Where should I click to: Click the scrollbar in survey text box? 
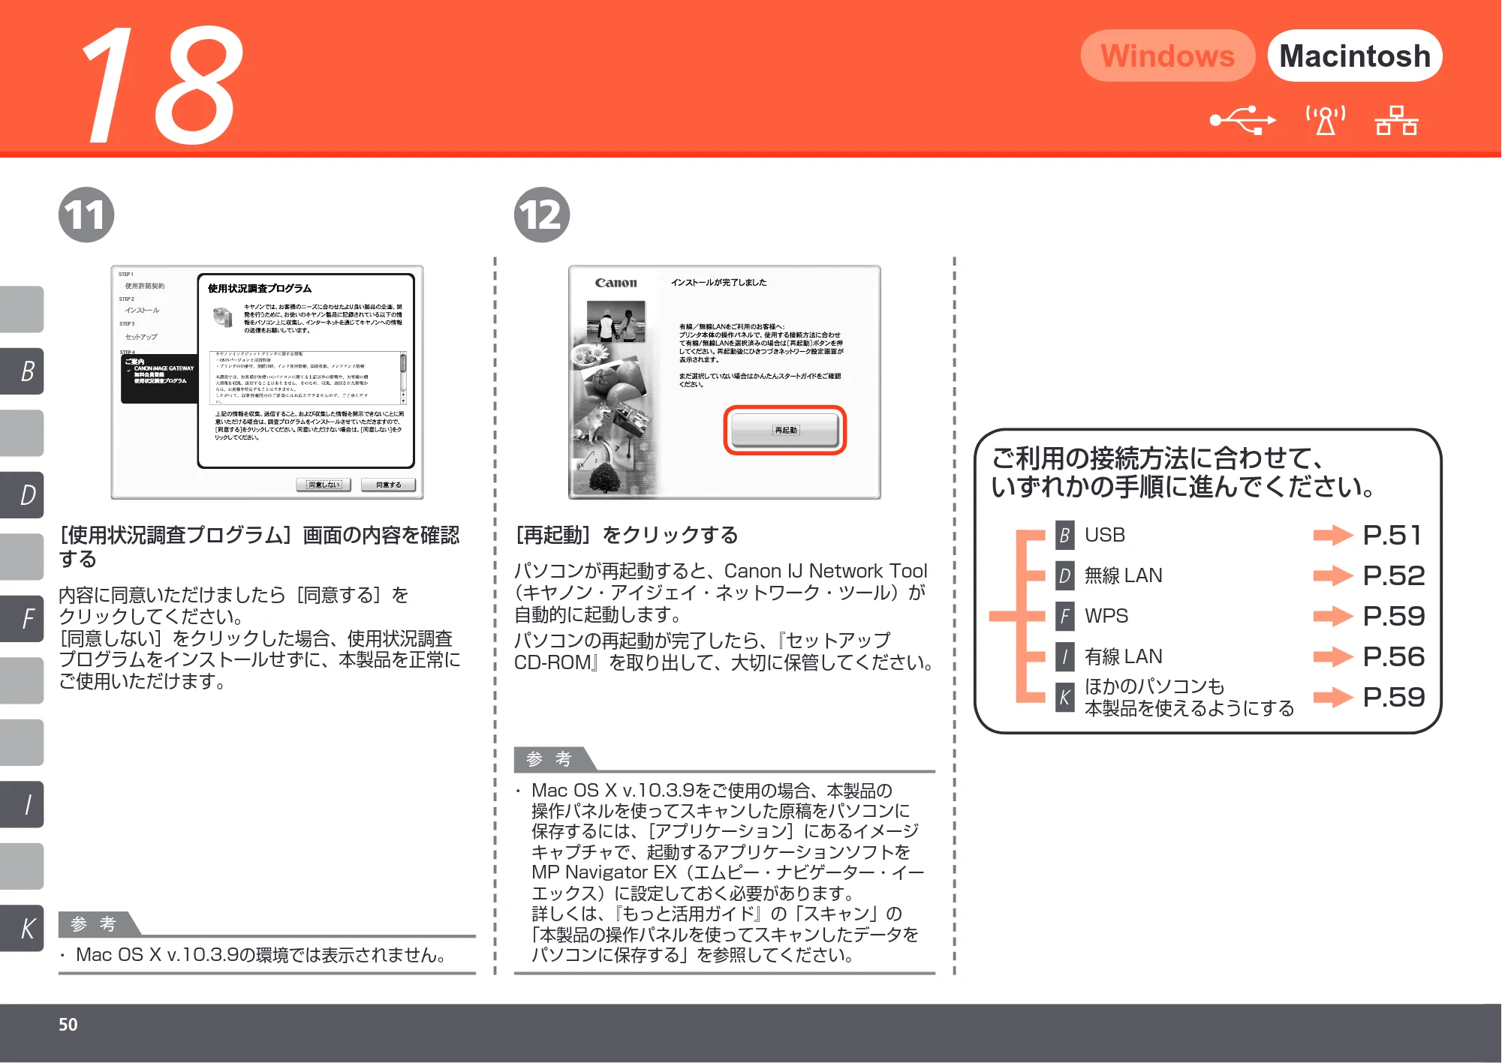pyautogui.click(x=403, y=377)
